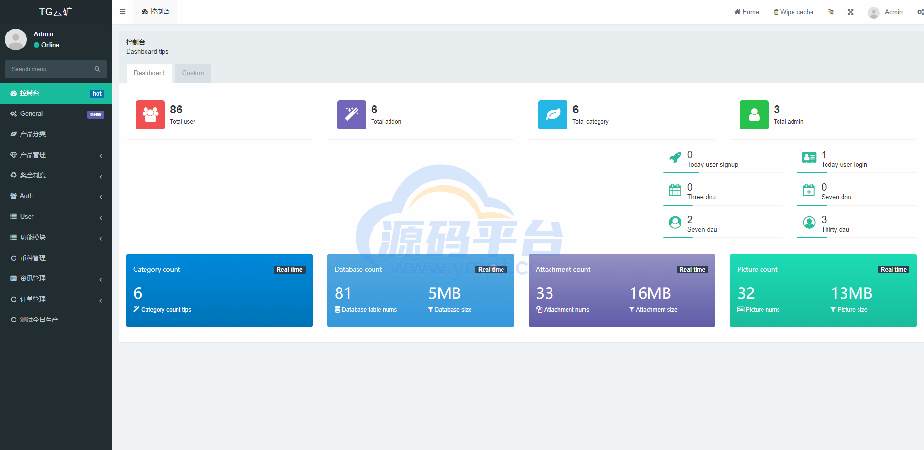
Task: Click the green Total admin person icon
Action: 754,115
